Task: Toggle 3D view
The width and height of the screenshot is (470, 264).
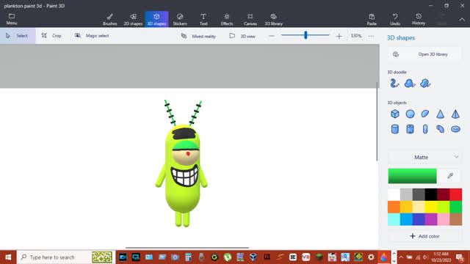Action: [242, 36]
